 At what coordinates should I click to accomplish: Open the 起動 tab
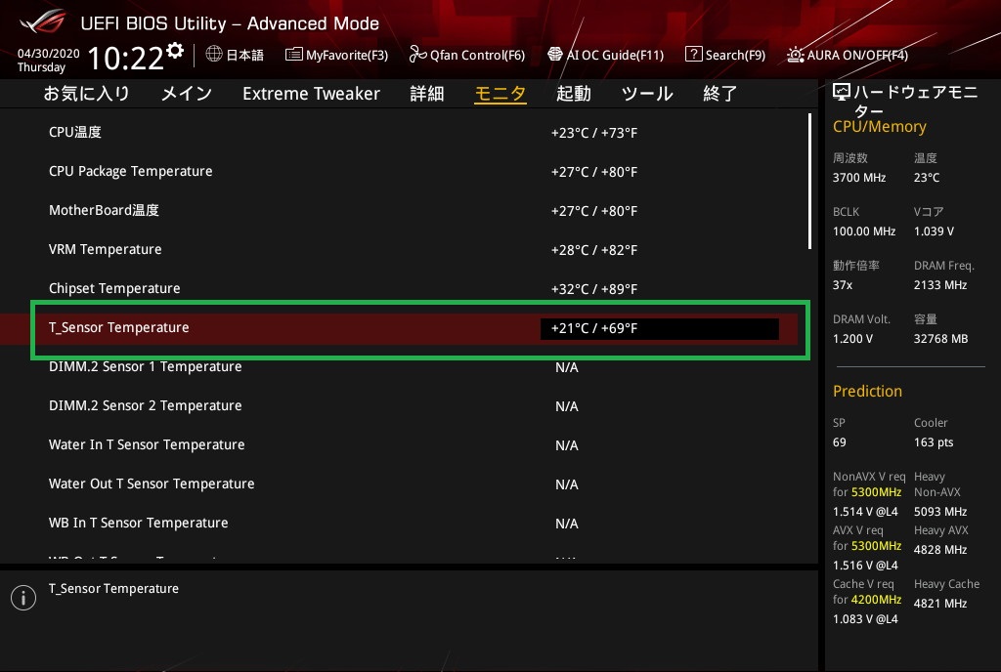573,94
